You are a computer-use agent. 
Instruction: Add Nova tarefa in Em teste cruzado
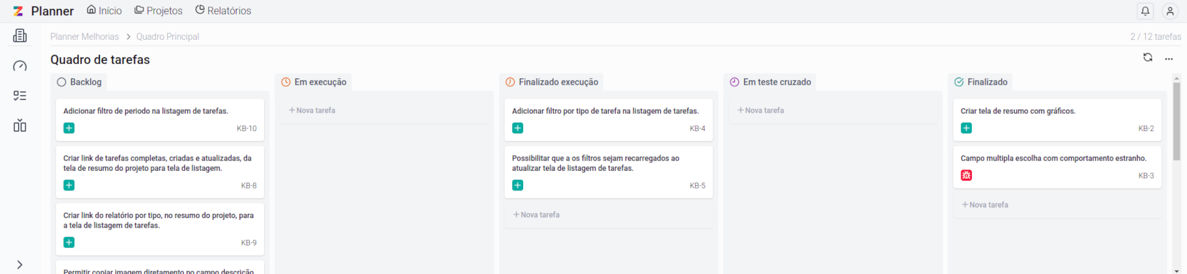click(x=761, y=111)
